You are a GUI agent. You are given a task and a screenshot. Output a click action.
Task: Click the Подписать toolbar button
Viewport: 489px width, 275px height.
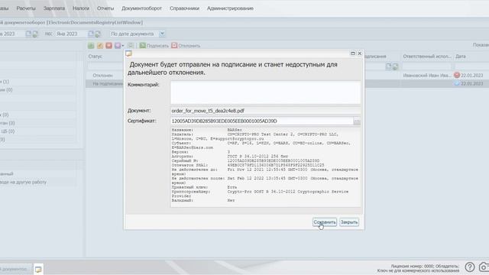(x=154, y=46)
